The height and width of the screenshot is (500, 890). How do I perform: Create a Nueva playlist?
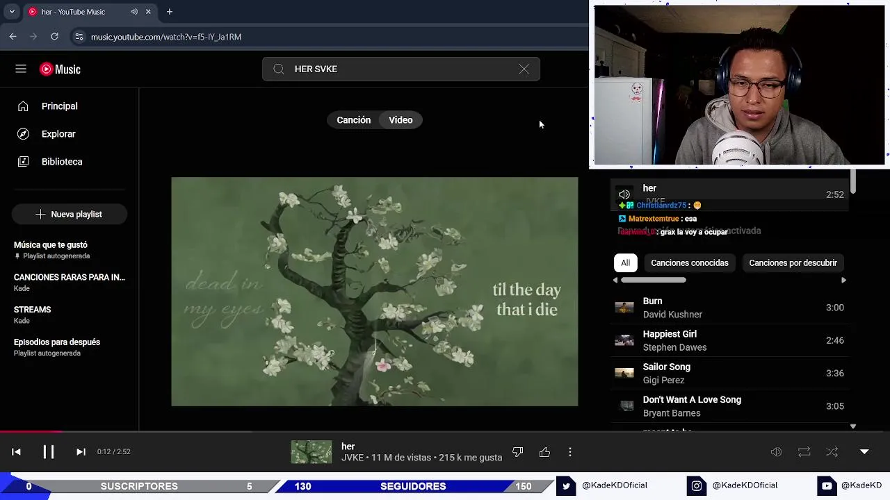[x=70, y=214]
